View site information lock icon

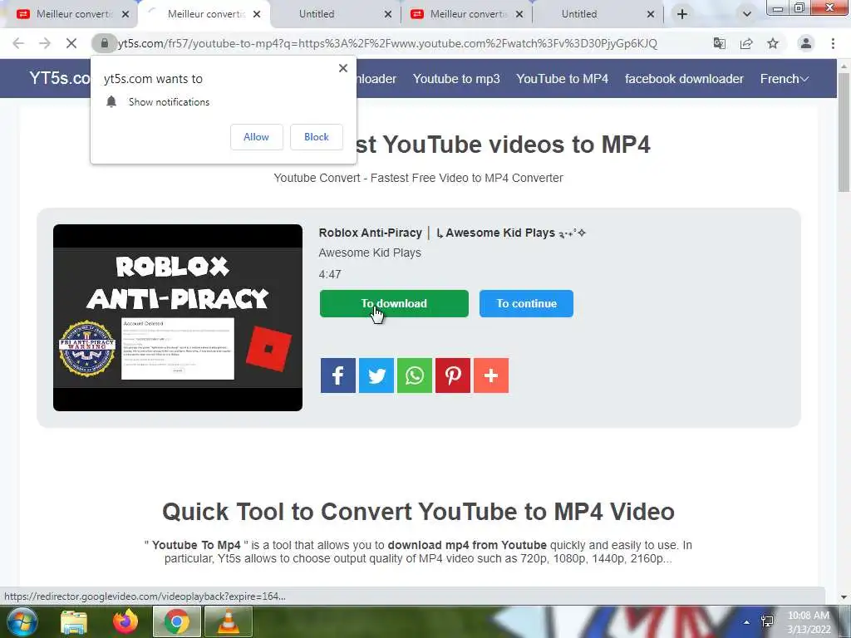(x=104, y=43)
